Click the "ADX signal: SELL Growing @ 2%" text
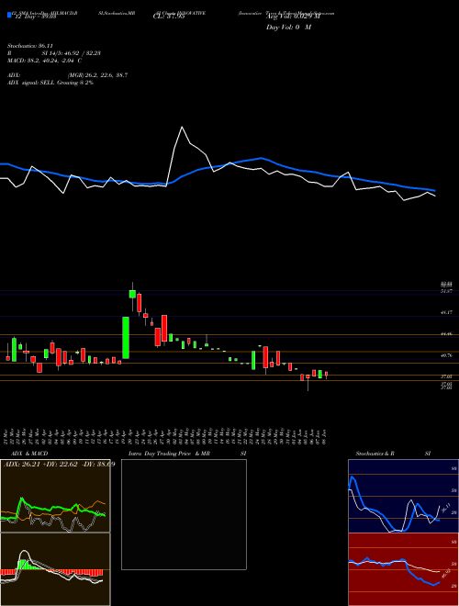The image size is (459, 606). click(x=50, y=83)
